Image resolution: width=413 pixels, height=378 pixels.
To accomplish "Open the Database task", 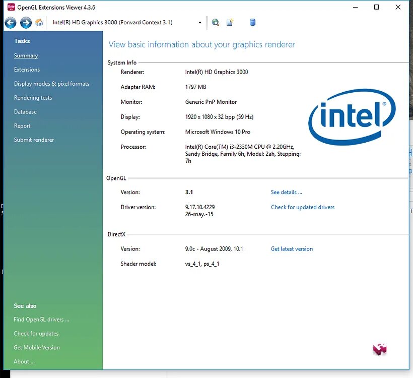I will tap(25, 112).
